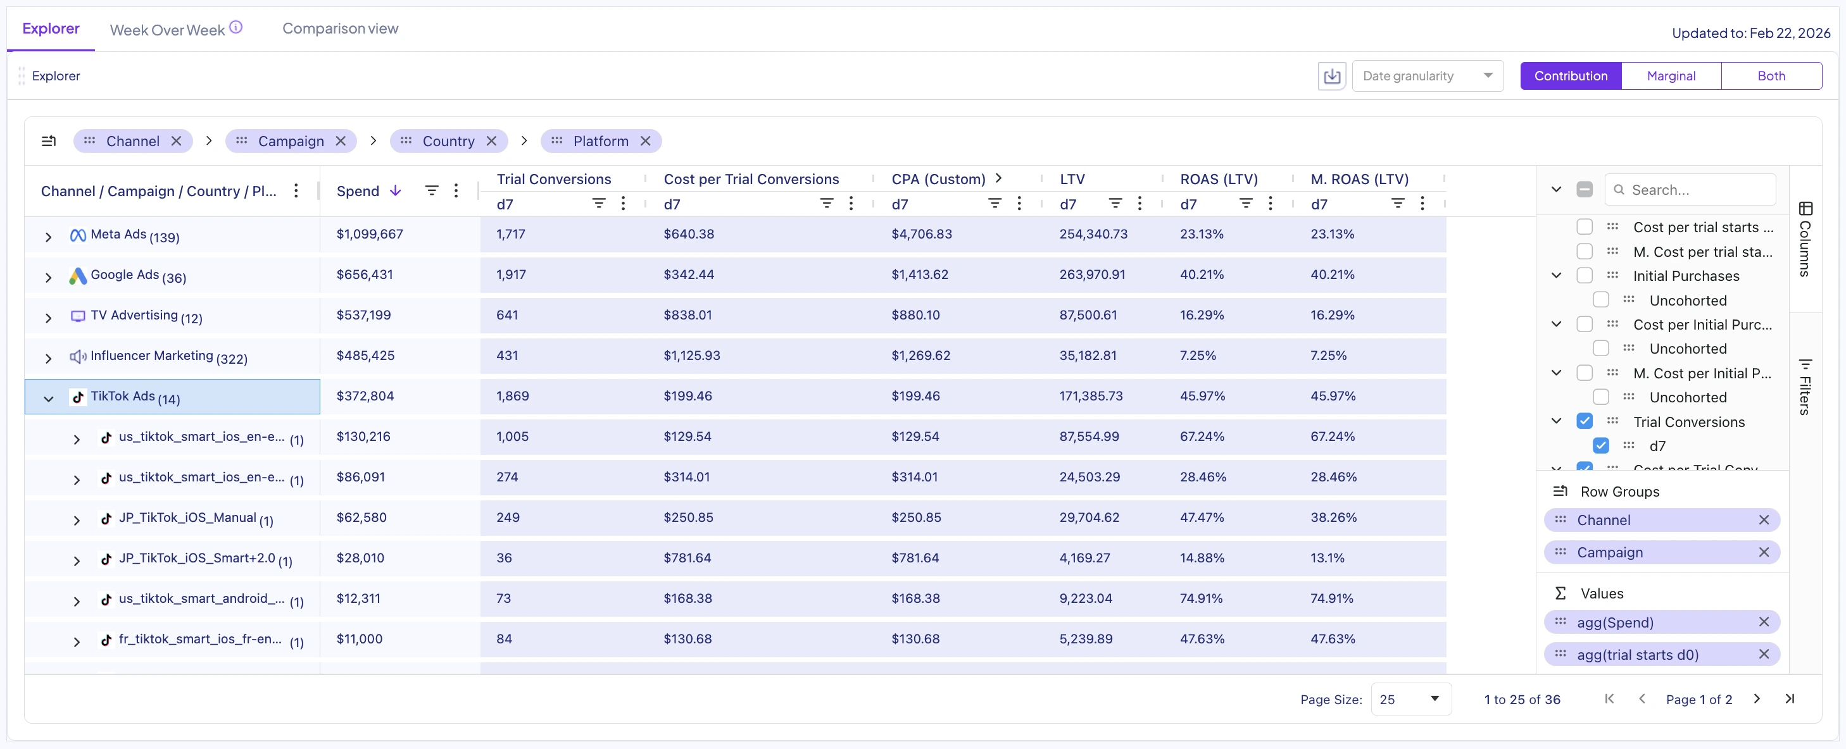This screenshot has height=749, width=1846.
Task: Open the kebab menu on the Spend column
Action: (x=456, y=190)
